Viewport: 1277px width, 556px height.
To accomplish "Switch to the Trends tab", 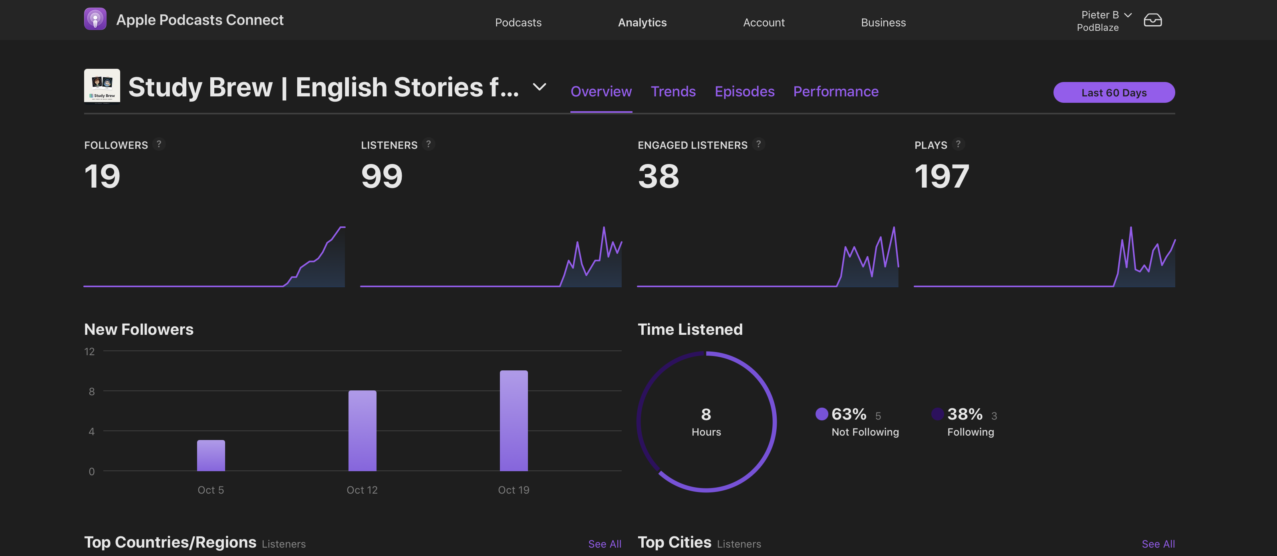I will (673, 92).
